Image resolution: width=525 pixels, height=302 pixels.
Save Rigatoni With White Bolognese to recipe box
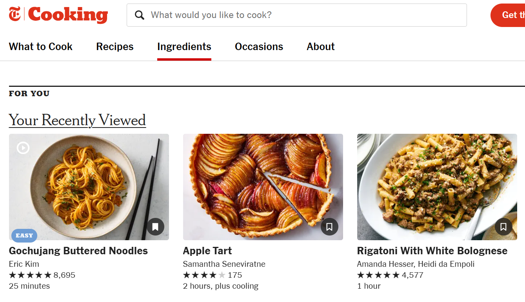(x=503, y=226)
